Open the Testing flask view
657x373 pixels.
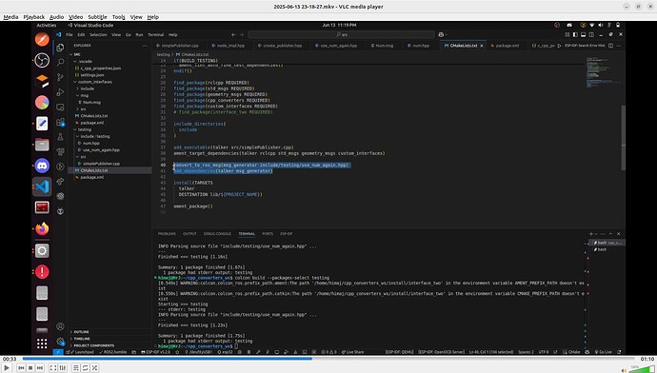click(60, 137)
